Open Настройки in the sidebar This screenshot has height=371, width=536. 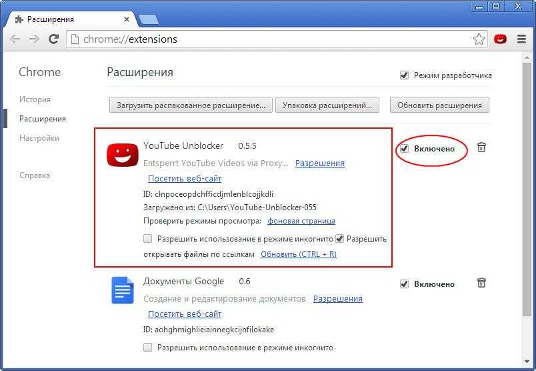[x=39, y=138]
